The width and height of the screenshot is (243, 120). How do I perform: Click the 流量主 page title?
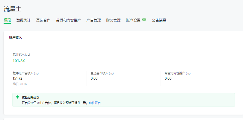13,9
